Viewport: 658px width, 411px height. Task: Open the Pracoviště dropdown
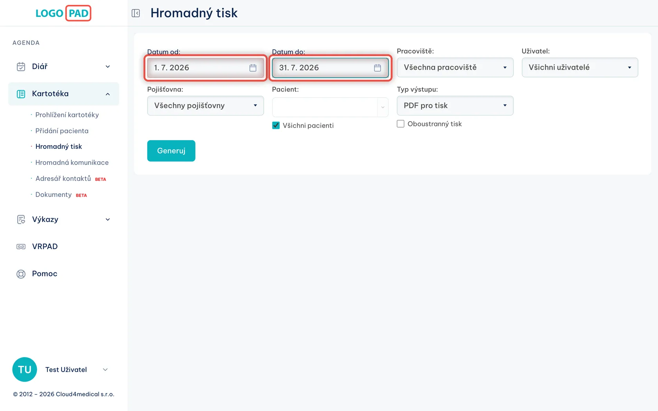coord(455,67)
